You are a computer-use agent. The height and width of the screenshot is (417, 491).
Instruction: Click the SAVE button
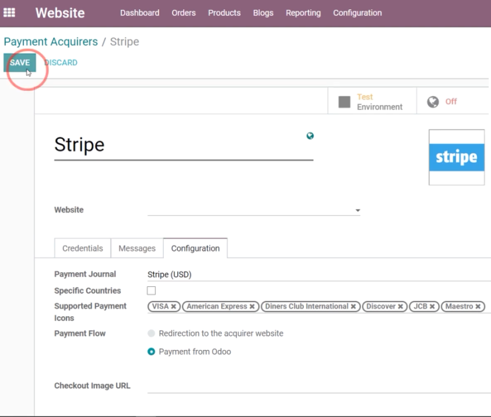tap(20, 62)
